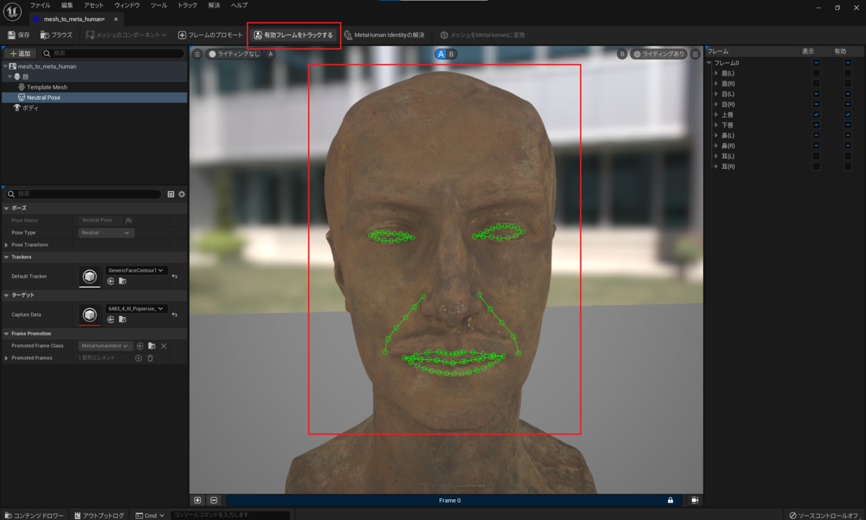
Task: Toggle 表示 checkbox for 眉(L)
Action: tap(816, 74)
